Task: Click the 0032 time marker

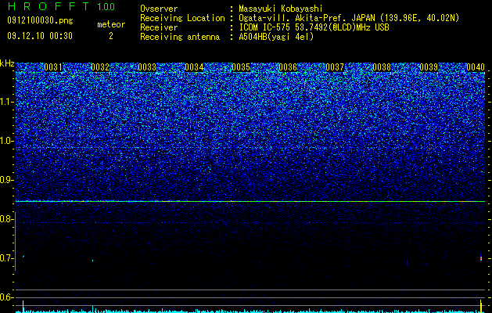Action: (100, 67)
